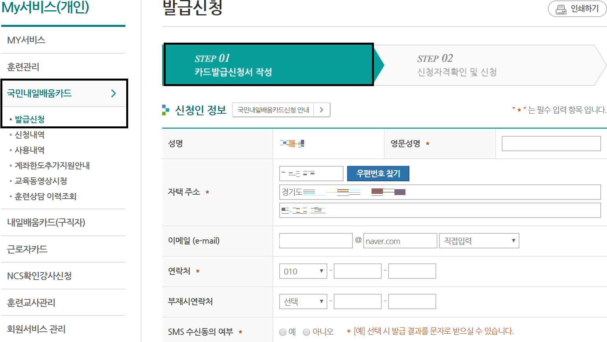Click the naver.com email domain field
Image resolution: width=607 pixels, height=342 pixels.
tap(400, 241)
